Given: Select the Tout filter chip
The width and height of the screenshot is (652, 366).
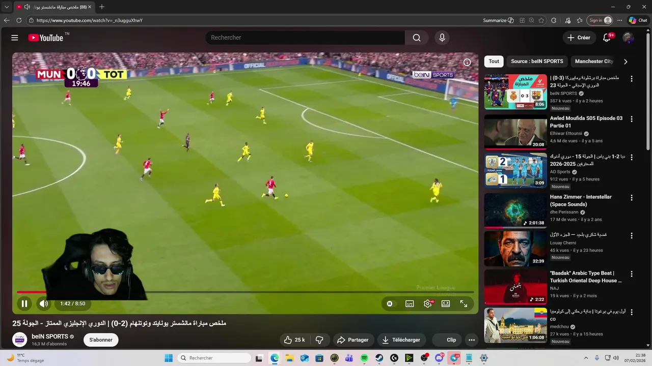Looking at the screenshot, I should (494, 62).
